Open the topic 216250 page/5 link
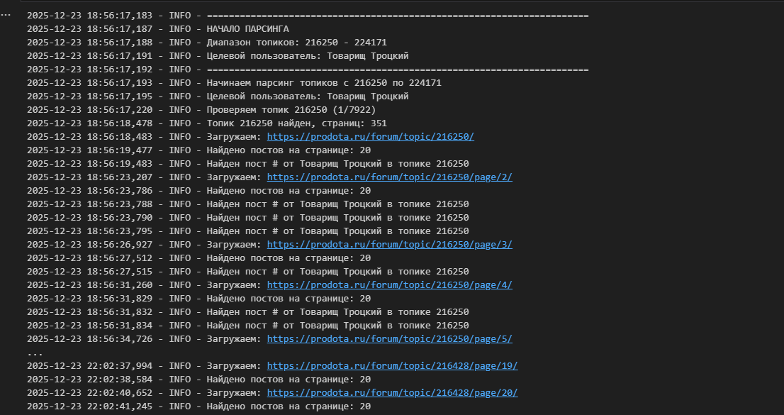 389,339
